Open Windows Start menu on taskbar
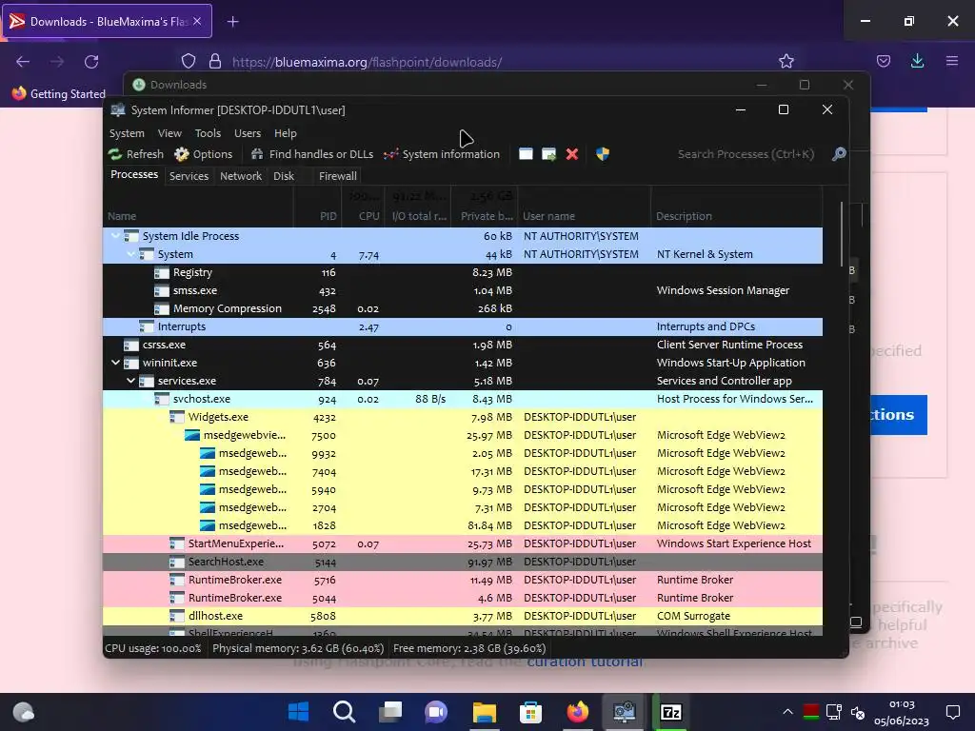 tap(298, 712)
